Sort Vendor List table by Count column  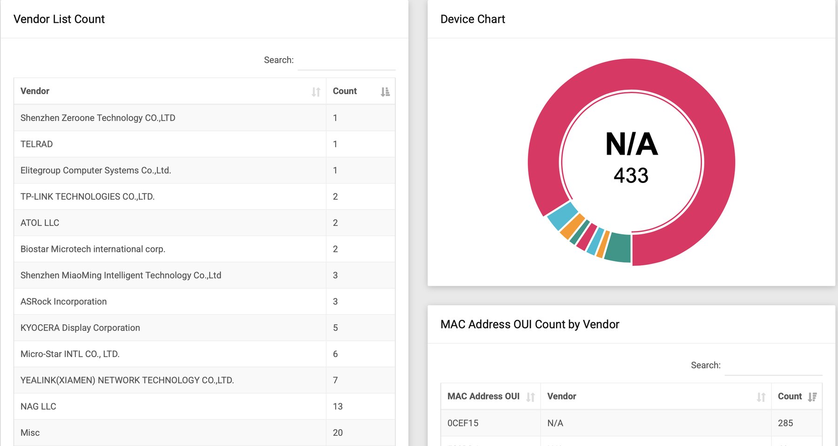[x=361, y=91]
